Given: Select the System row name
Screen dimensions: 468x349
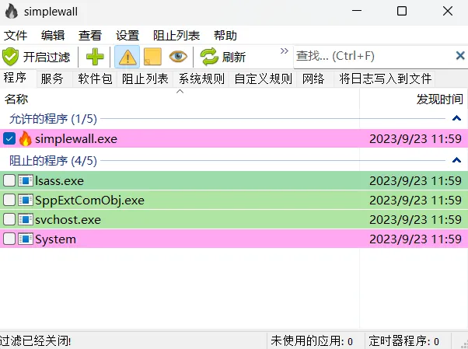Looking at the screenshot, I should pyautogui.click(x=55, y=239).
